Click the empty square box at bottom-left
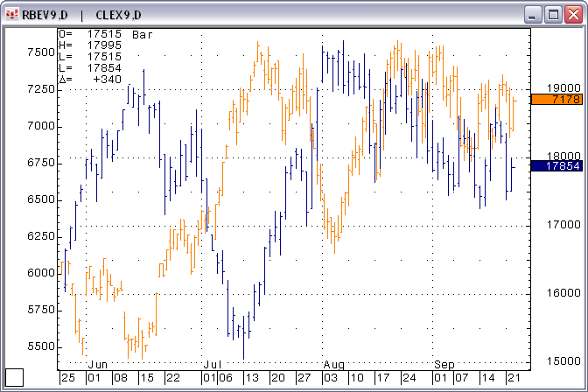Viewport: 588px width, 392px height. point(14,377)
